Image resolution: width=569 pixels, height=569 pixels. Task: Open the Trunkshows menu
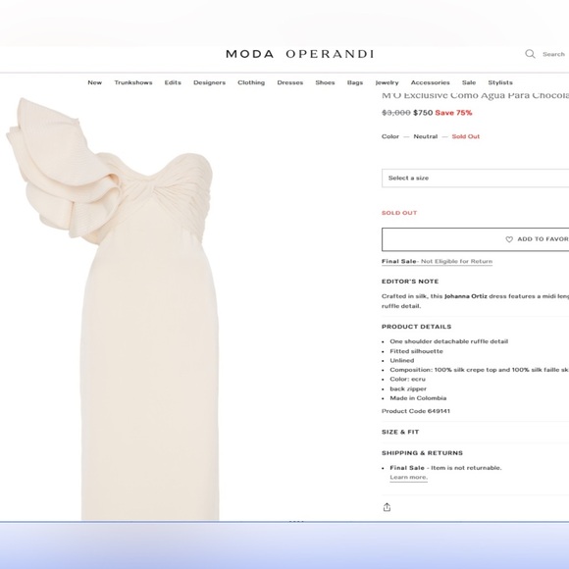pyautogui.click(x=133, y=82)
